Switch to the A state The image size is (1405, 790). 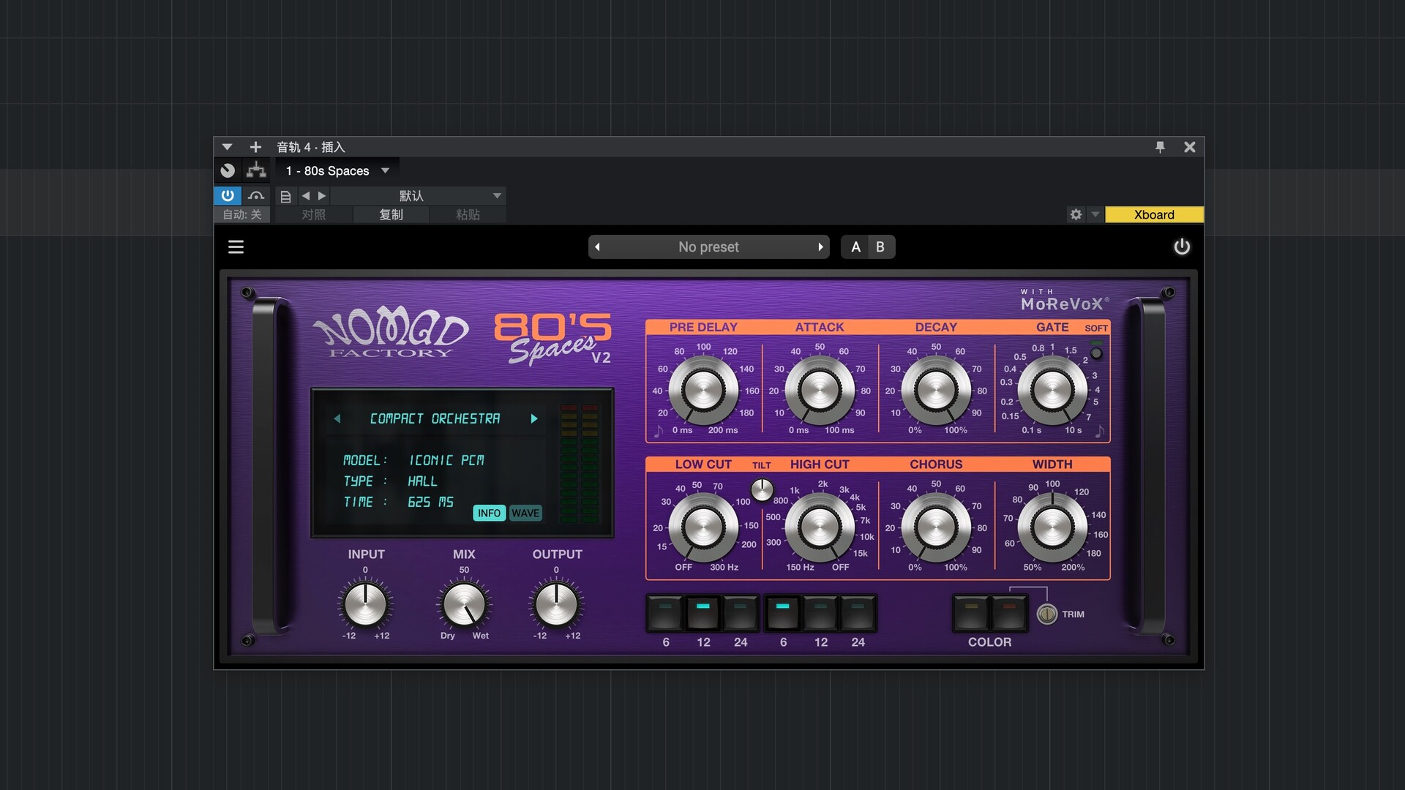point(855,247)
